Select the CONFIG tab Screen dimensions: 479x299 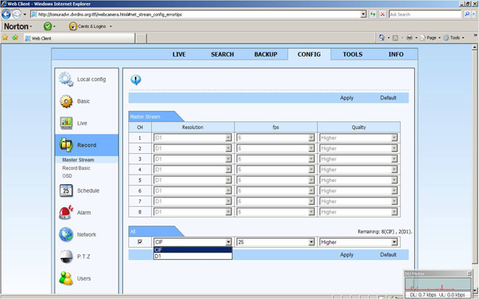tap(310, 54)
